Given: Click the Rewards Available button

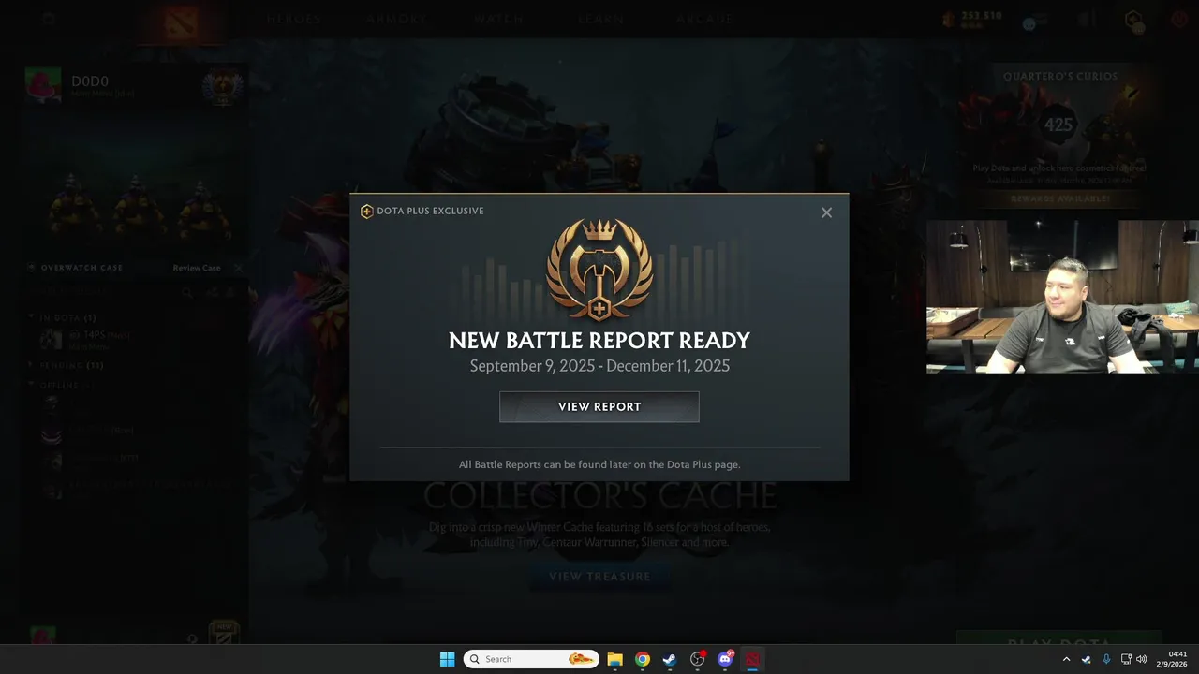Looking at the screenshot, I should point(1059,199).
